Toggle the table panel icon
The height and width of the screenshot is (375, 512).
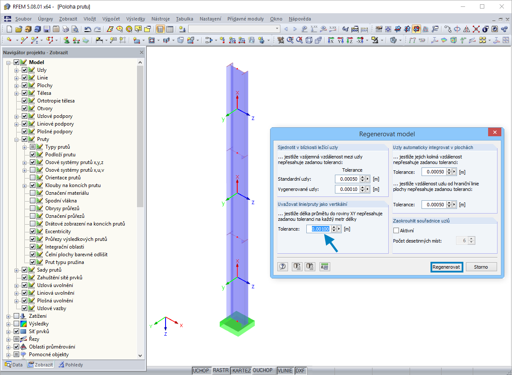pos(170,29)
